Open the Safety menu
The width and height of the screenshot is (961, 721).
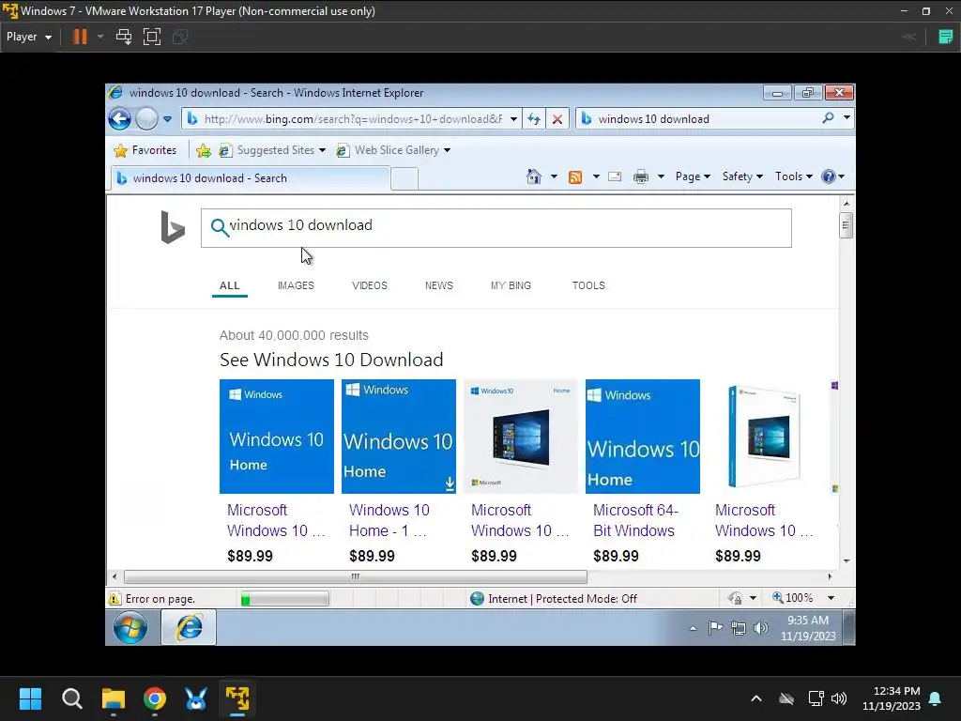[x=742, y=176]
